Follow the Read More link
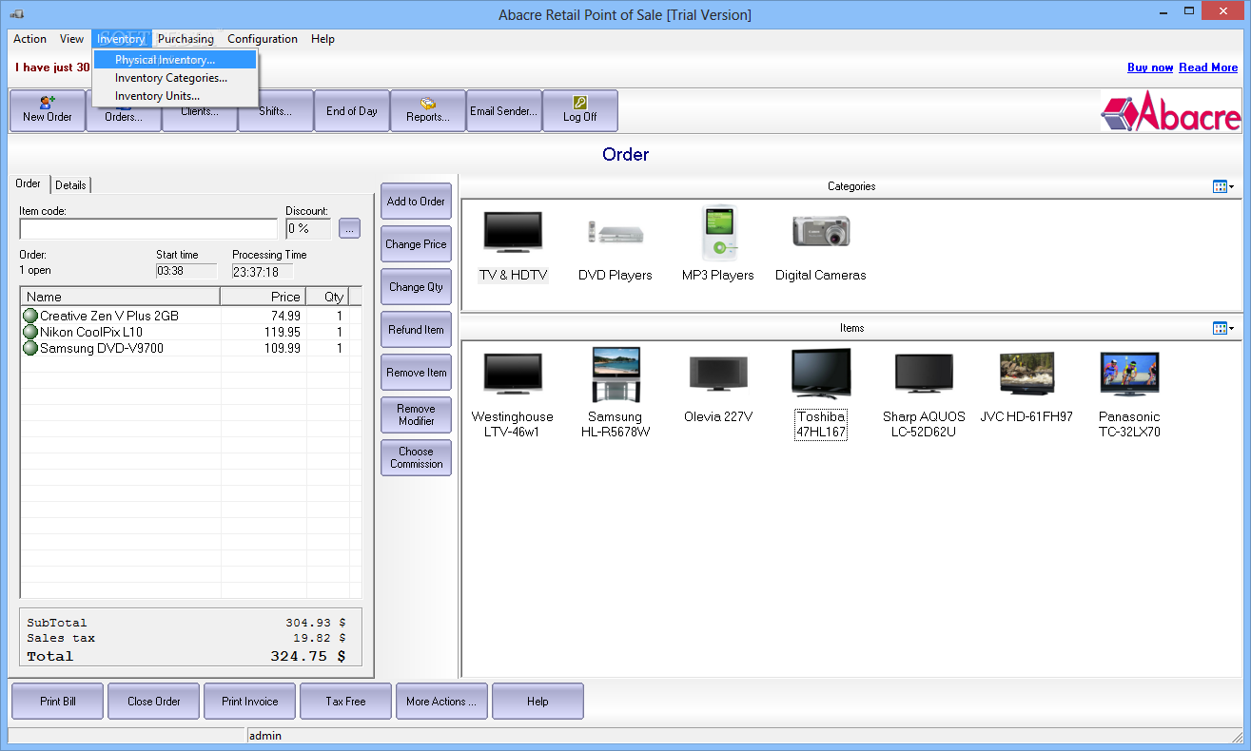This screenshot has height=751, width=1251. 1208,67
